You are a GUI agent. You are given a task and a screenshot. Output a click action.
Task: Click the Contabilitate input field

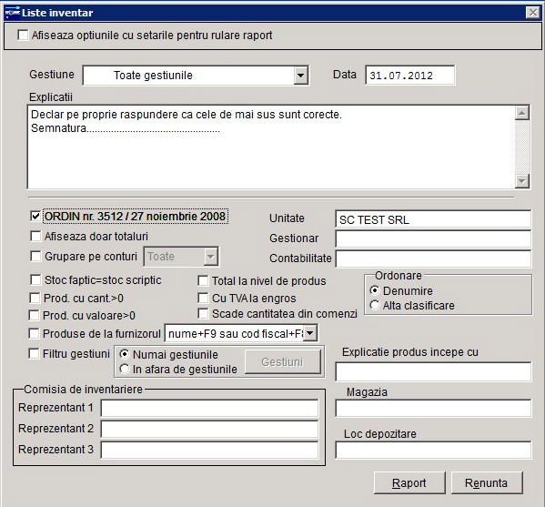pos(433,259)
